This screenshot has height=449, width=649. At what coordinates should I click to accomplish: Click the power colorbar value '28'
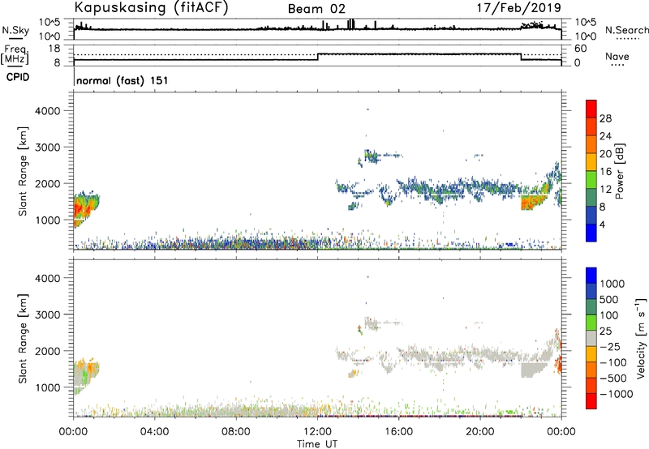click(605, 118)
